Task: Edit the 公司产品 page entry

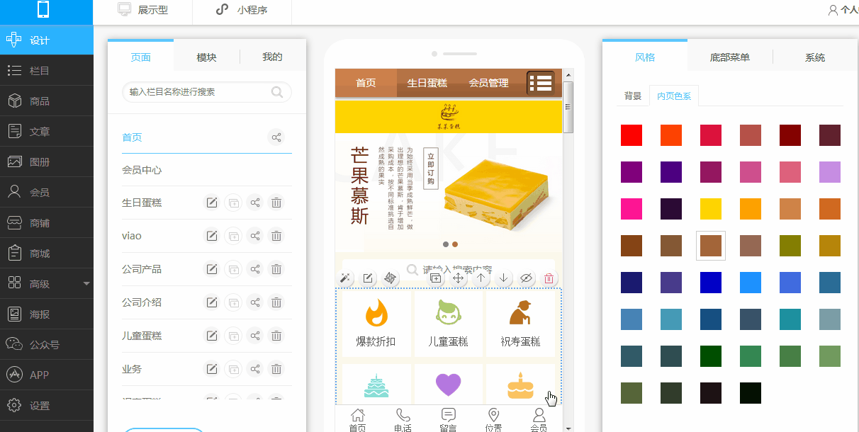Action: point(211,269)
